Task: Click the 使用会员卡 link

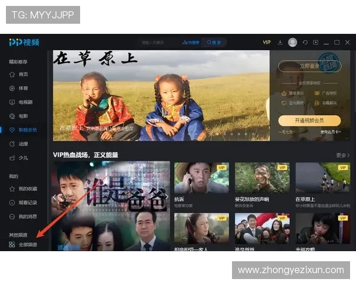Action: tap(330, 132)
